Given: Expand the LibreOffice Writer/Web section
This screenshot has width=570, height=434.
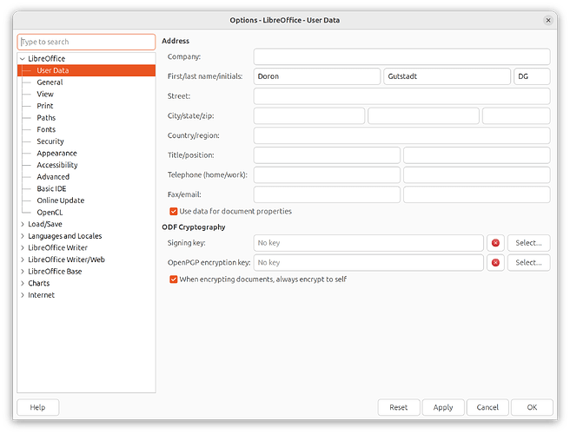Looking at the screenshot, I should 23,260.
